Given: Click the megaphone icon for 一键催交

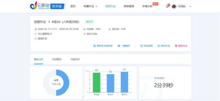Looking at the screenshot, I should tap(119, 46).
